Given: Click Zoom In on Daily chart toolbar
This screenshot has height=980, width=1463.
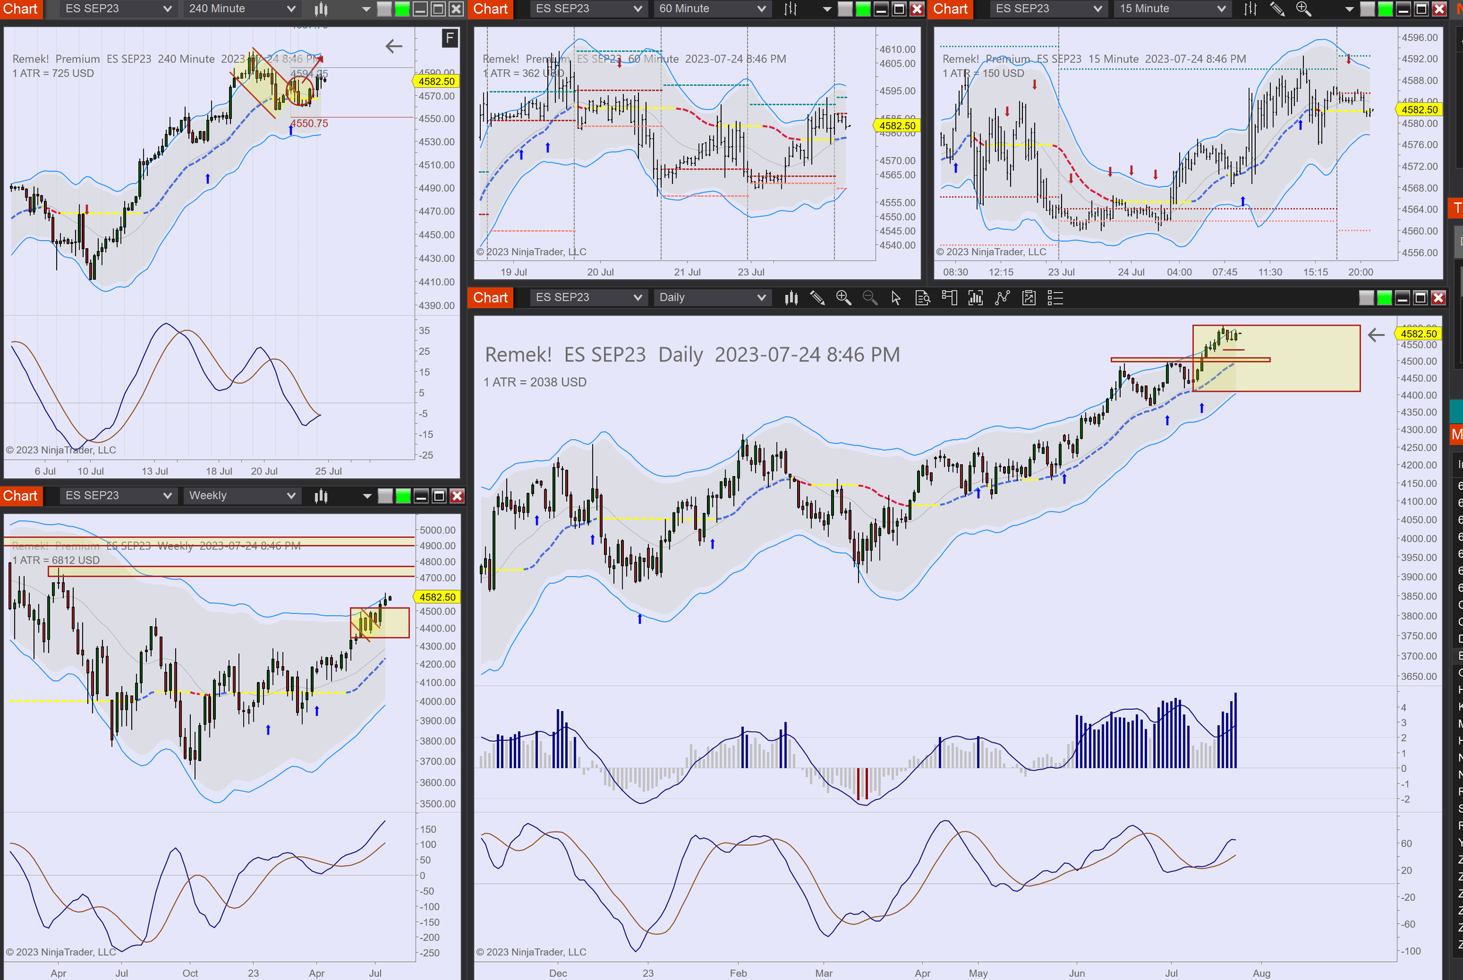Looking at the screenshot, I should (843, 298).
